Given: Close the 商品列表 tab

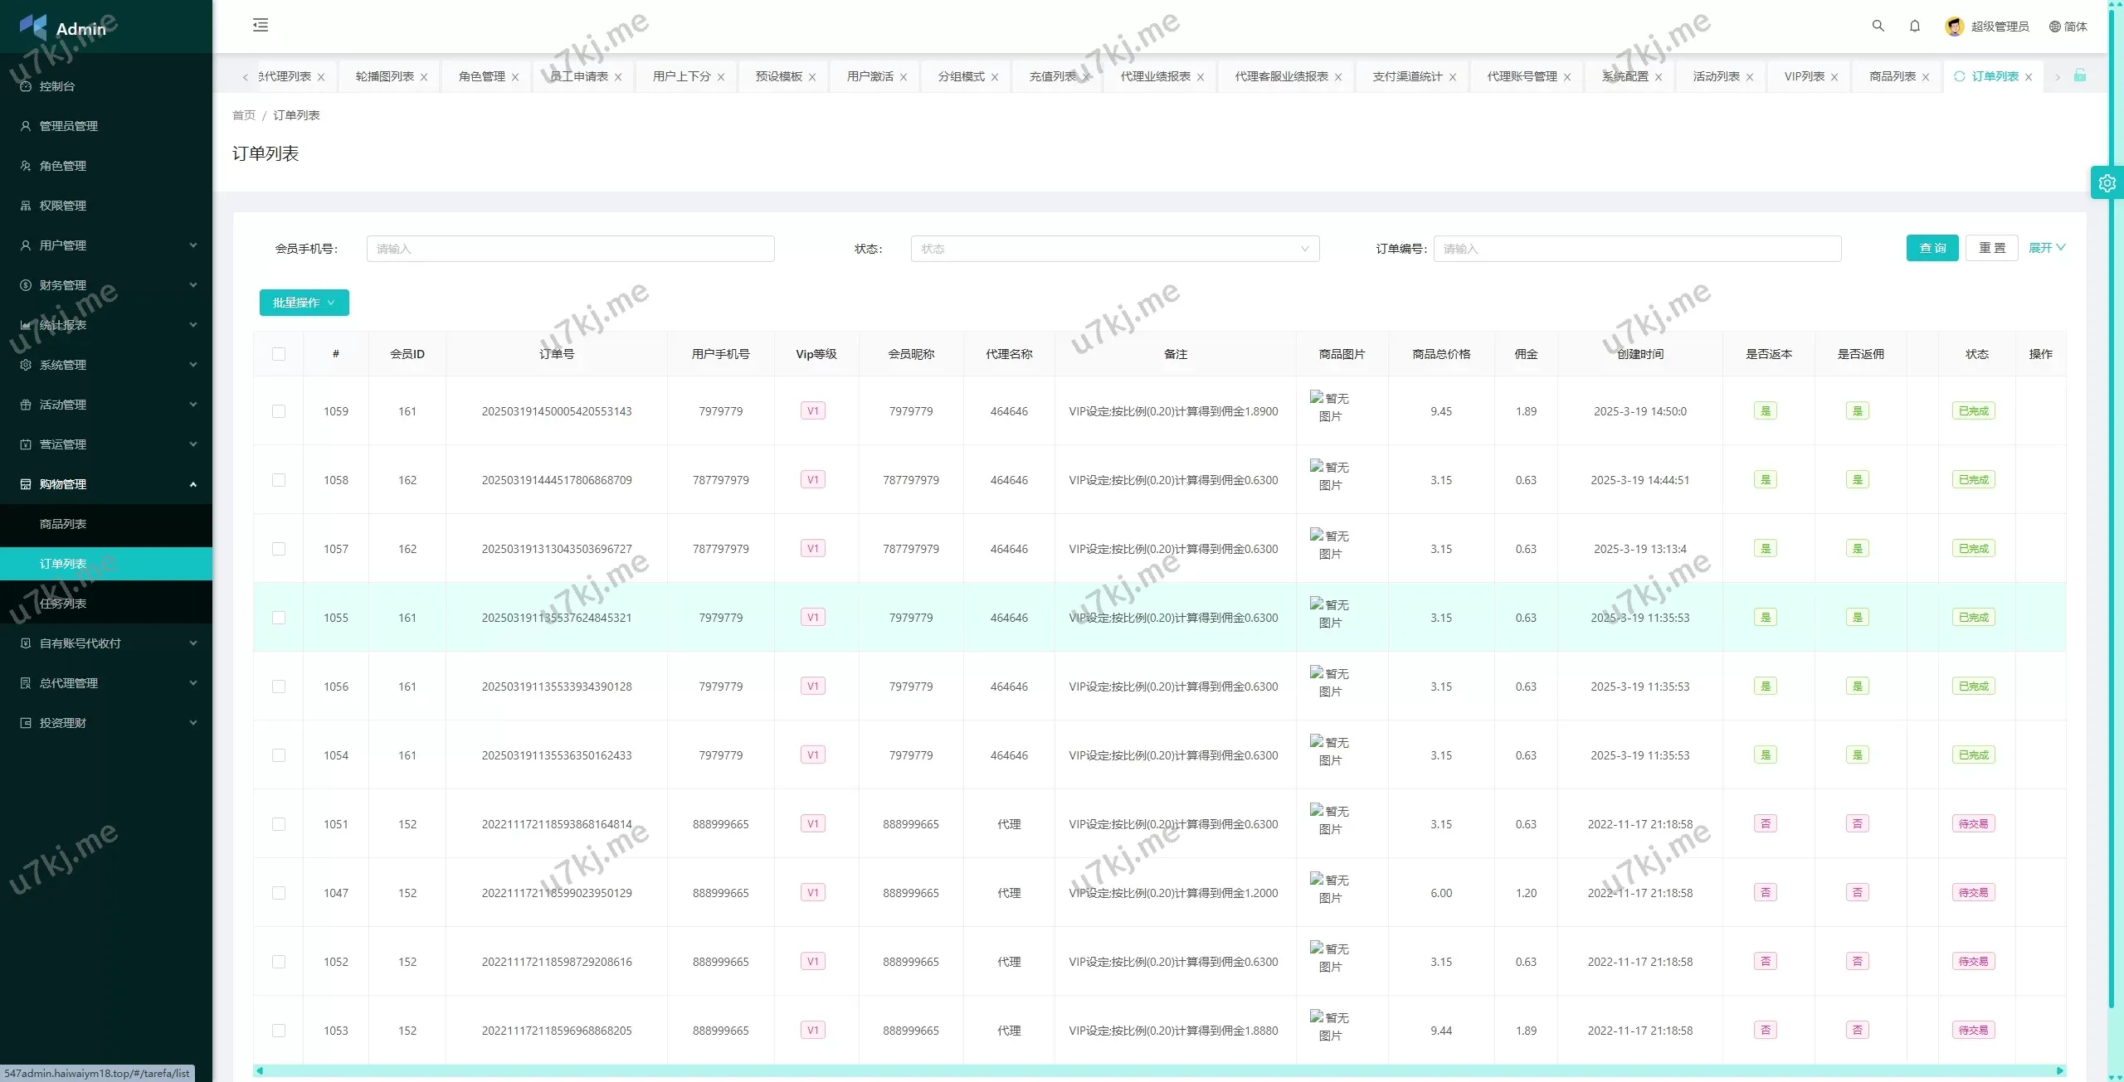Looking at the screenshot, I should click(1926, 77).
